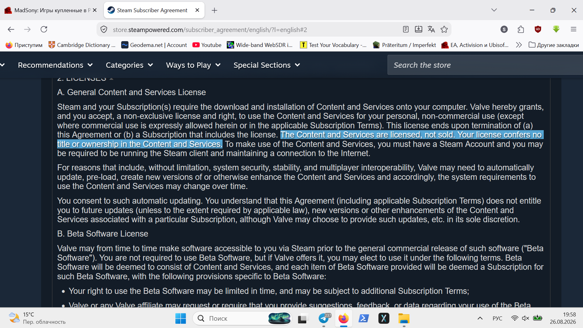Open the weather widget showing 15°C

tap(37, 318)
